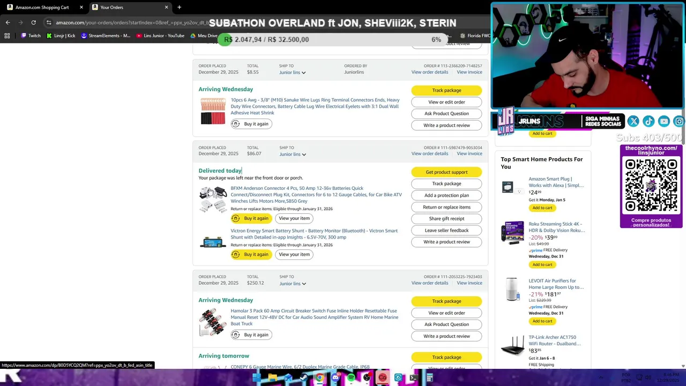
Task: Click View or edit order for wire lugs
Action: point(446,102)
